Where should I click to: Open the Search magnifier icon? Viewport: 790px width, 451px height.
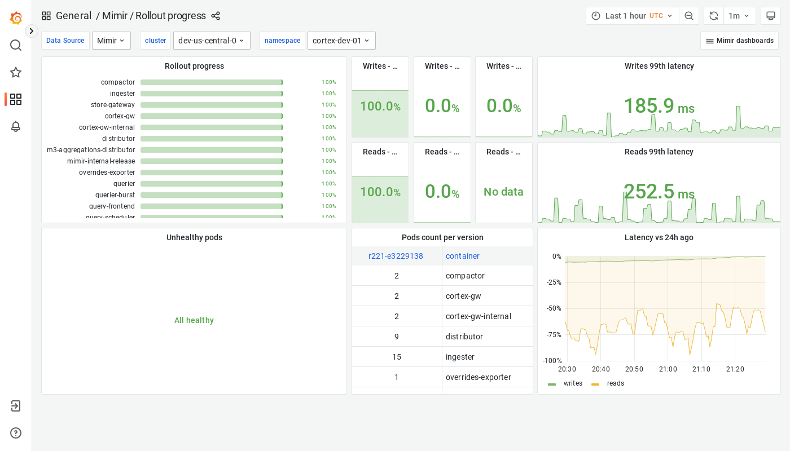click(x=16, y=45)
